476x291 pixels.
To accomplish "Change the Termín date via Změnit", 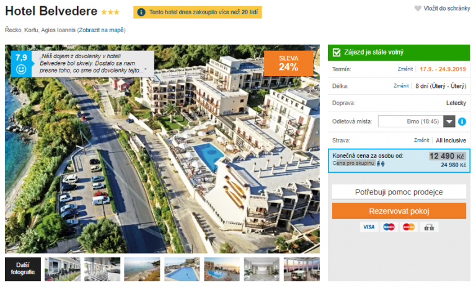I will [405, 69].
